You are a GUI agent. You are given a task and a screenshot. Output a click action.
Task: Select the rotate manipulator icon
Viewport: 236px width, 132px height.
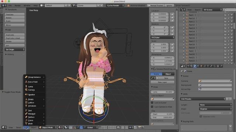pyautogui.click(x=81, y=127)
